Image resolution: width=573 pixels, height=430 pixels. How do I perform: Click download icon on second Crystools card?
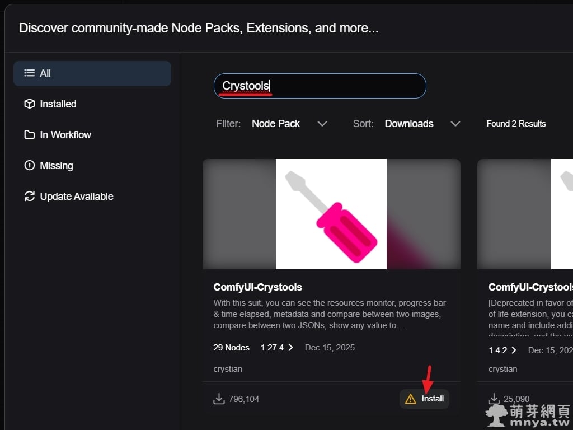coord(494,399)
